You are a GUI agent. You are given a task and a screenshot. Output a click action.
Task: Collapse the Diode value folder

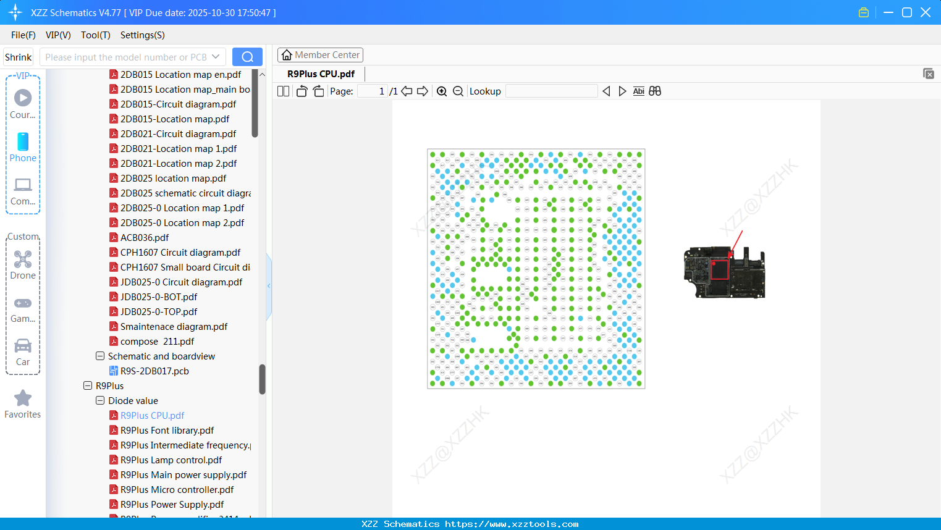[100, 400]
